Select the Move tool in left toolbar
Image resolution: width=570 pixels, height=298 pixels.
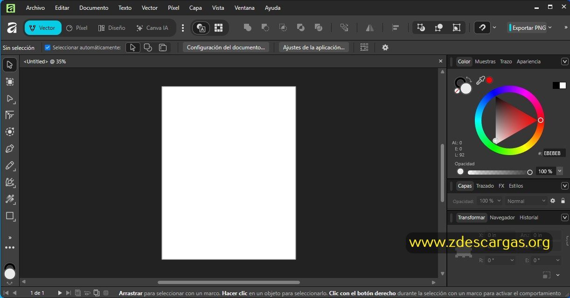[10, 65]
